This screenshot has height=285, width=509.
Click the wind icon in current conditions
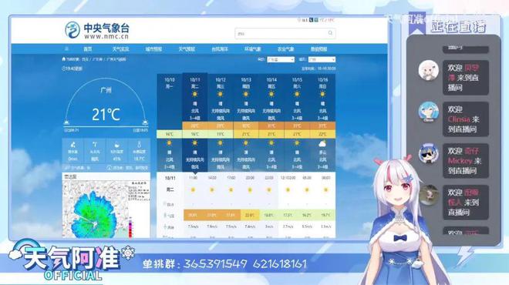pyautogui.click(x=95, y=145)
